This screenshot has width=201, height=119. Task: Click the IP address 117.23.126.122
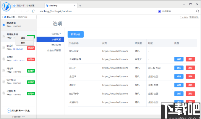pos(19,61)
